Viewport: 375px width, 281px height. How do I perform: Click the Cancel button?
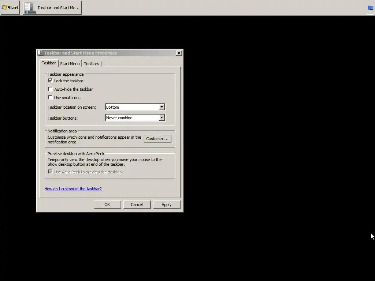click(137, 205)
